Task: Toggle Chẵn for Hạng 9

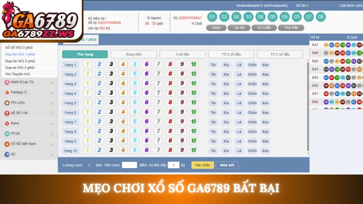Action: [x=252, y=141]
